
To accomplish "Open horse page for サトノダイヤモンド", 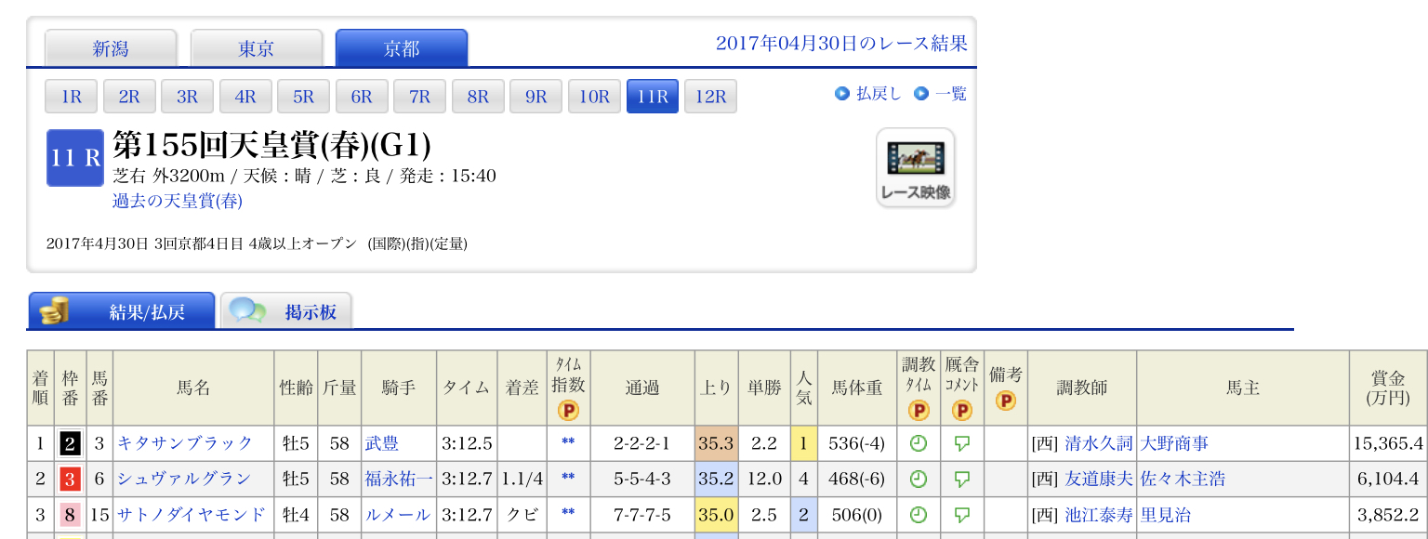I will (x=192, y=515).
